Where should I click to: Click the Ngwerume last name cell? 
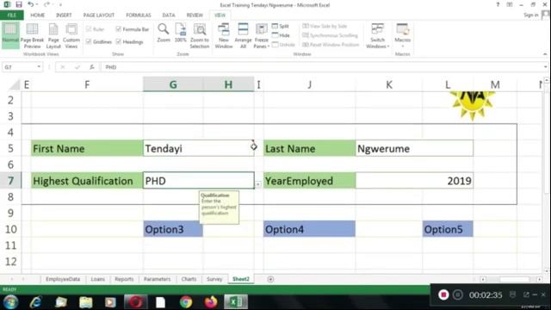pos(414,148)
